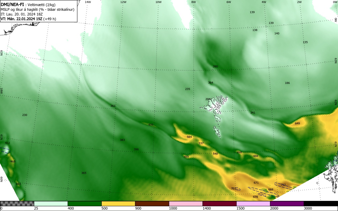Click the '12W' longitude label
The width and height of the screenshot is (338, 211).
[123, 2]
